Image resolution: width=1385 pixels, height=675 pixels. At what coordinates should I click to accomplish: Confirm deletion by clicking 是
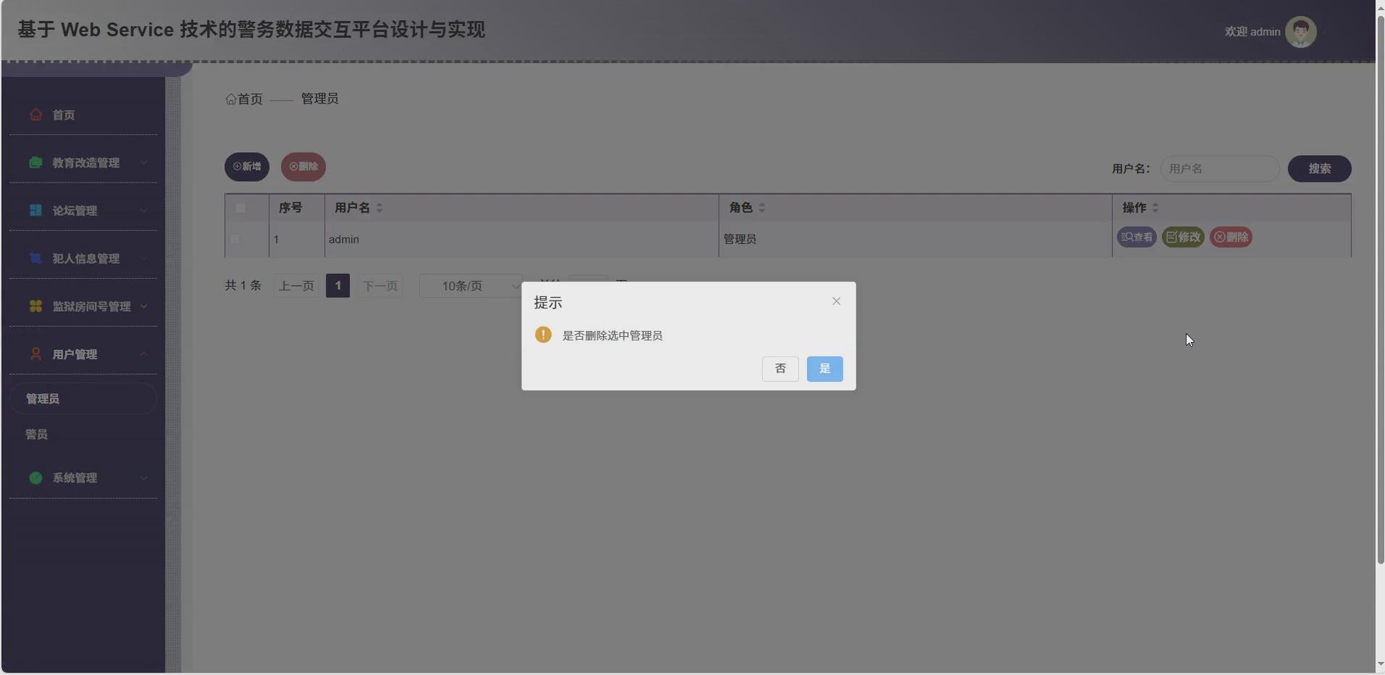824,369
